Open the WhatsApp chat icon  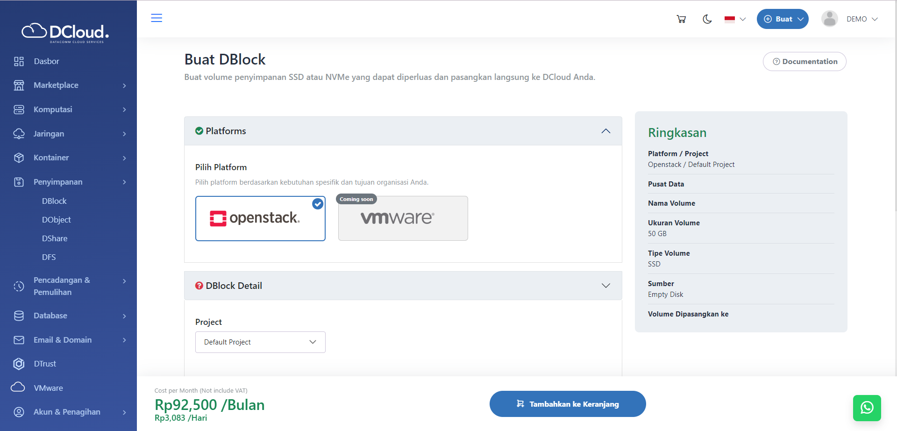tap(867, 408)
